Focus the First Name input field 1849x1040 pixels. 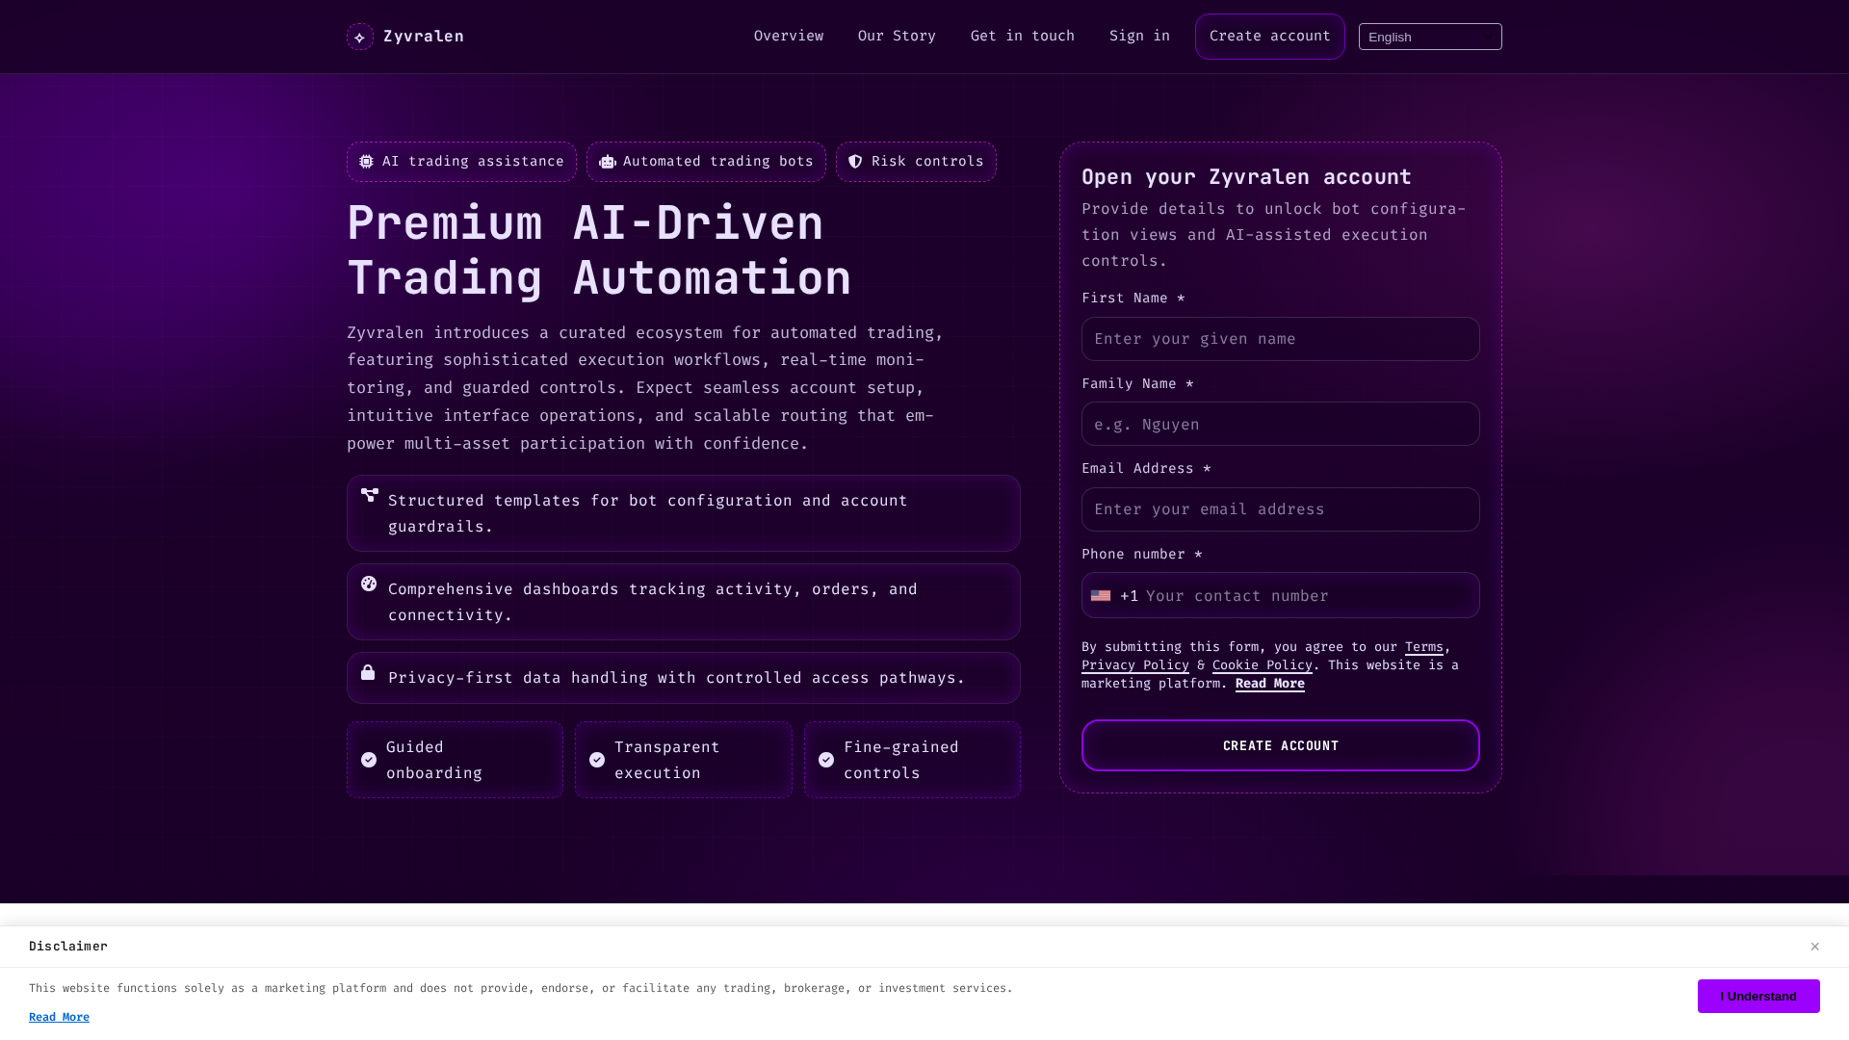[x=1281, y=339]
